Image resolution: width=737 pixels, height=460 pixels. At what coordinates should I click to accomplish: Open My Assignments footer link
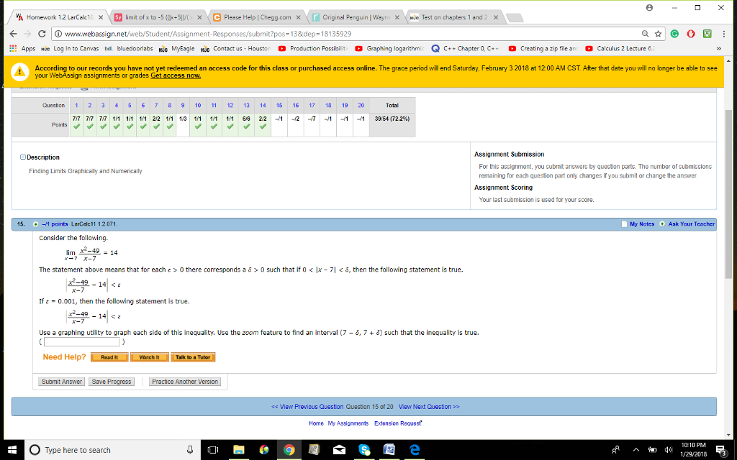[x=348, y=423]
